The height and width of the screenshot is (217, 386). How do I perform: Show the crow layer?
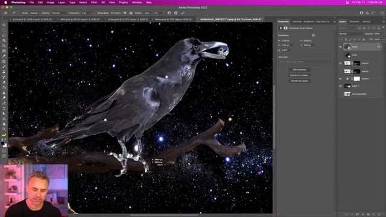[x=340, y=55]
